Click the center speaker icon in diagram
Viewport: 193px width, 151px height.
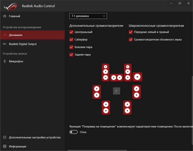(117, 78)
